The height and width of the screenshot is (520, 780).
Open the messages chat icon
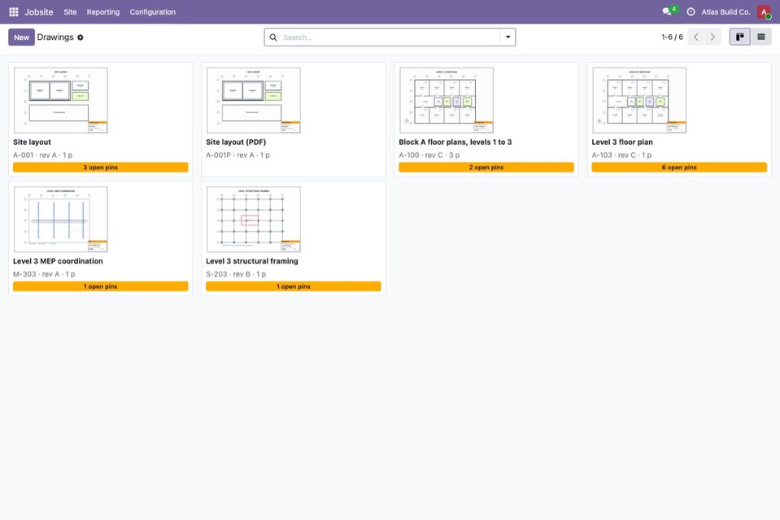(x=667, y=11)
